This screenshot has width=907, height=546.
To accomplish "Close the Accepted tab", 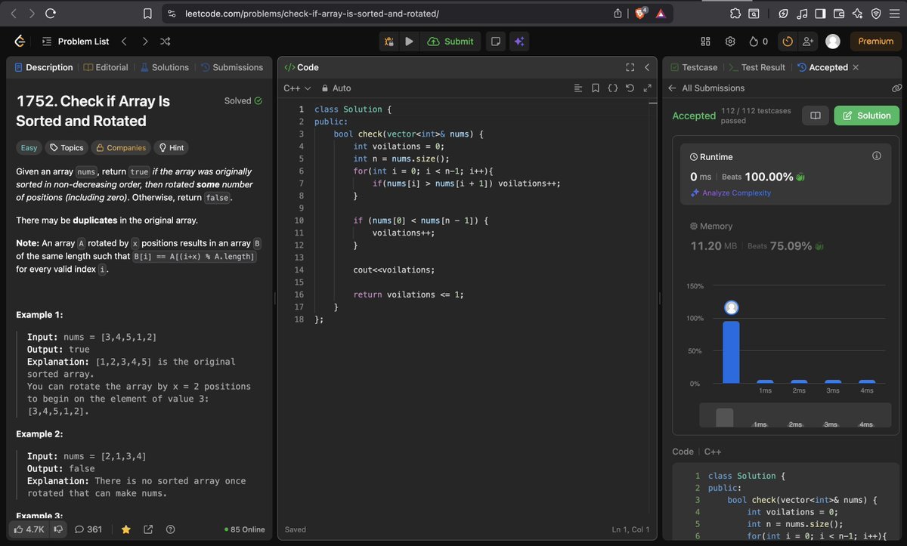I will click(856, 67).
